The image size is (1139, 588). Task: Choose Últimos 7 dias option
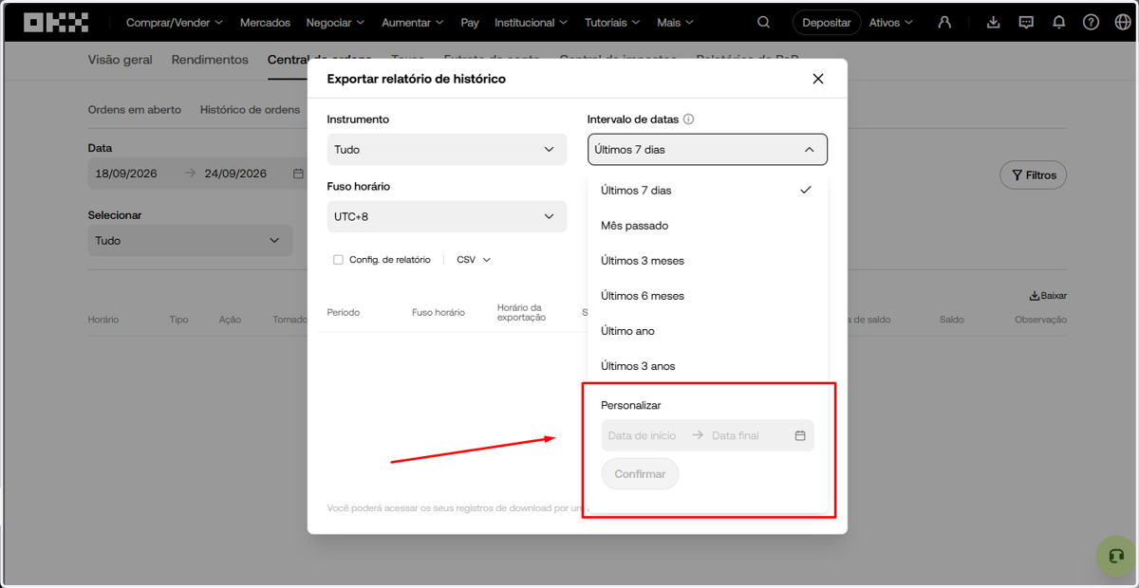pos(707,191)
